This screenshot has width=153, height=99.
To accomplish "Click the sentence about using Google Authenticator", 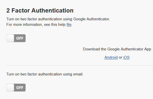I will click(x=58, y=19).
